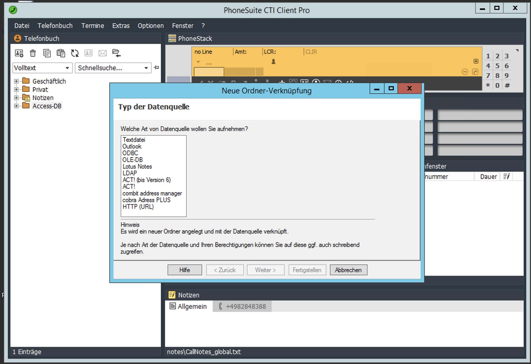The image size is (531, 364).
Task: Click the star key on keypad
Action: (x=488, y=85)
